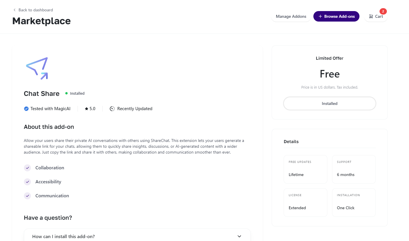
Task: Open the Browse Add-ons page
Action: (339, 17)
